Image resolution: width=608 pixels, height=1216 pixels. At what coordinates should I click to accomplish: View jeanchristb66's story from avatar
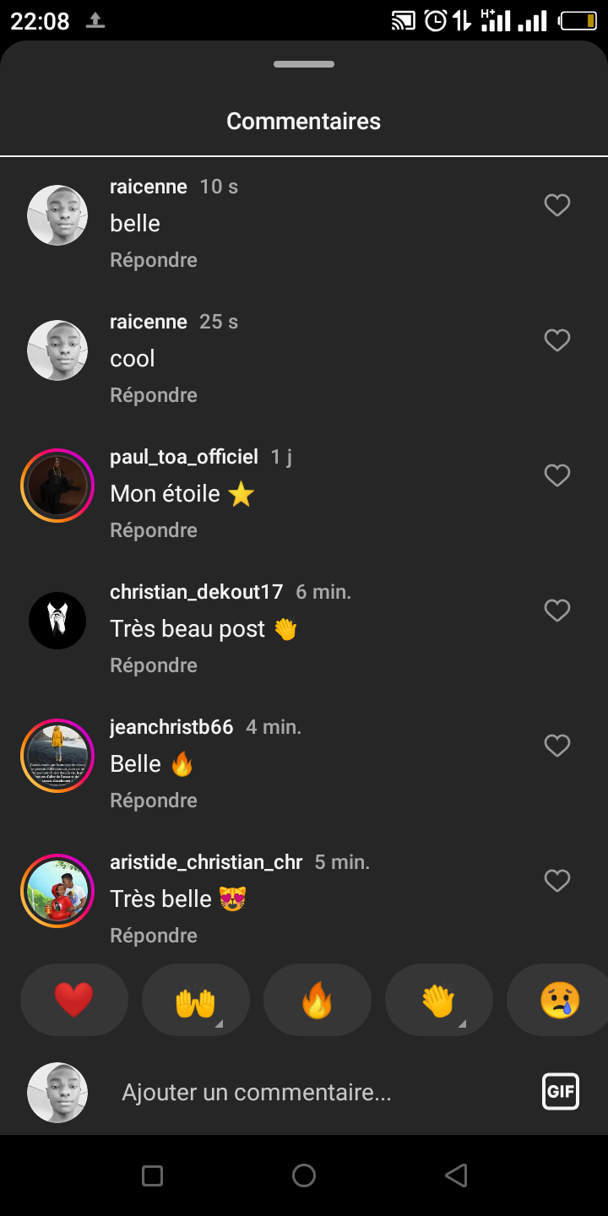pos(57,756)
